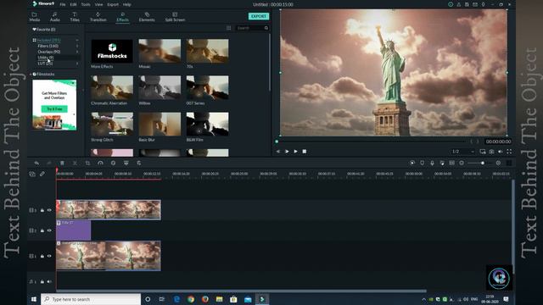Step back one frame in preview
Screen dimensions: 543x305
click(277, 152)
